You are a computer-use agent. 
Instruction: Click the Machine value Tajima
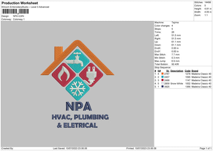point(175,22)
